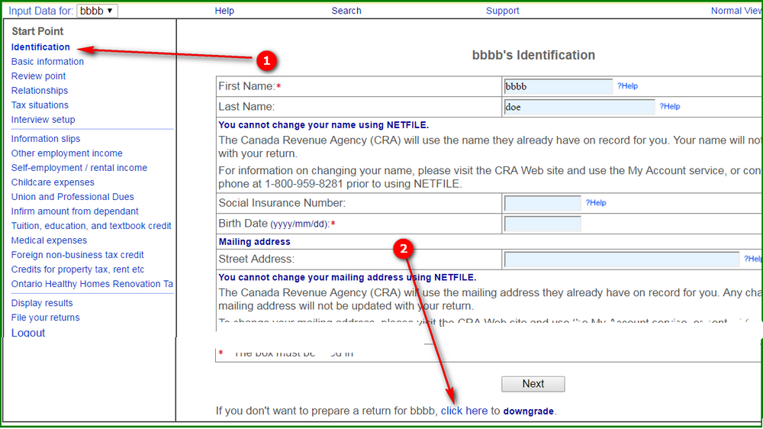Go to Display results
763x429 pixels.
point(42,303)
